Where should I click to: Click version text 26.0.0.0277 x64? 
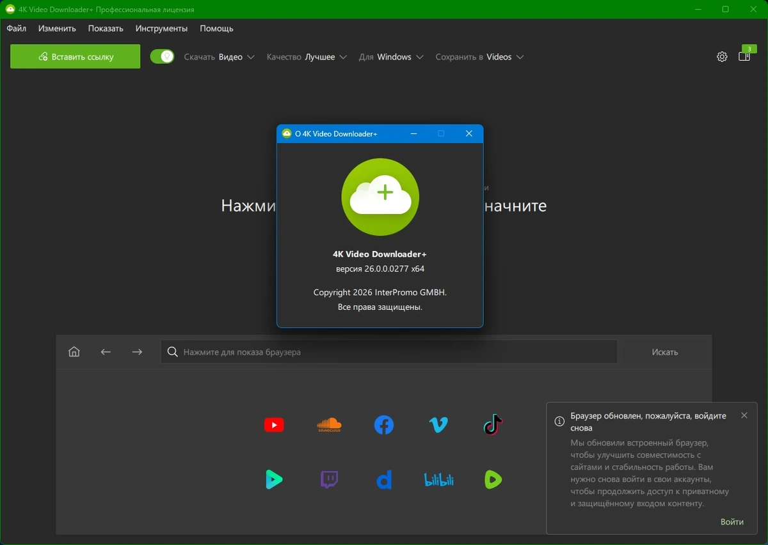point(380,269)
